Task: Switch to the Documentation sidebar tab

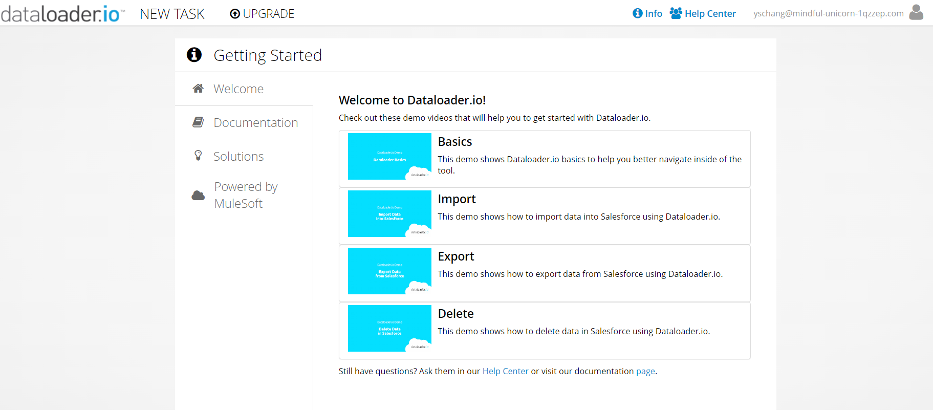Action: click(244, 122)
